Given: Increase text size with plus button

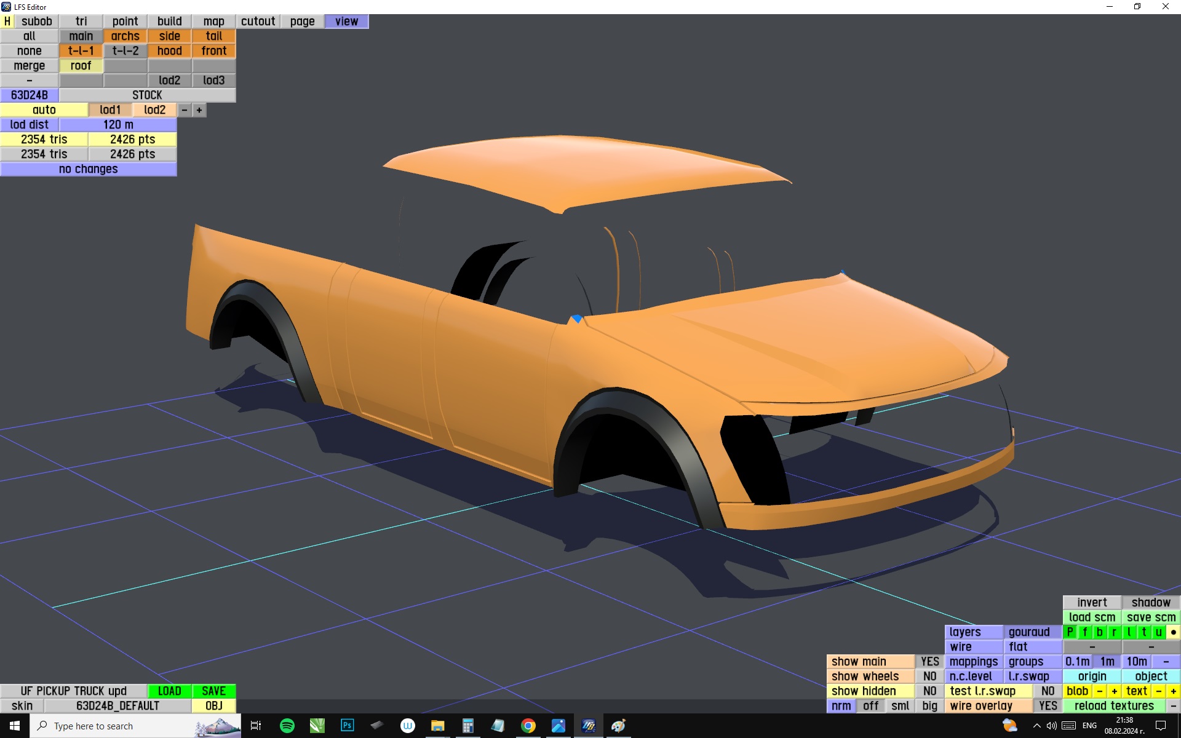Looking at the screenshot, I should click(x=1173, y=691).
